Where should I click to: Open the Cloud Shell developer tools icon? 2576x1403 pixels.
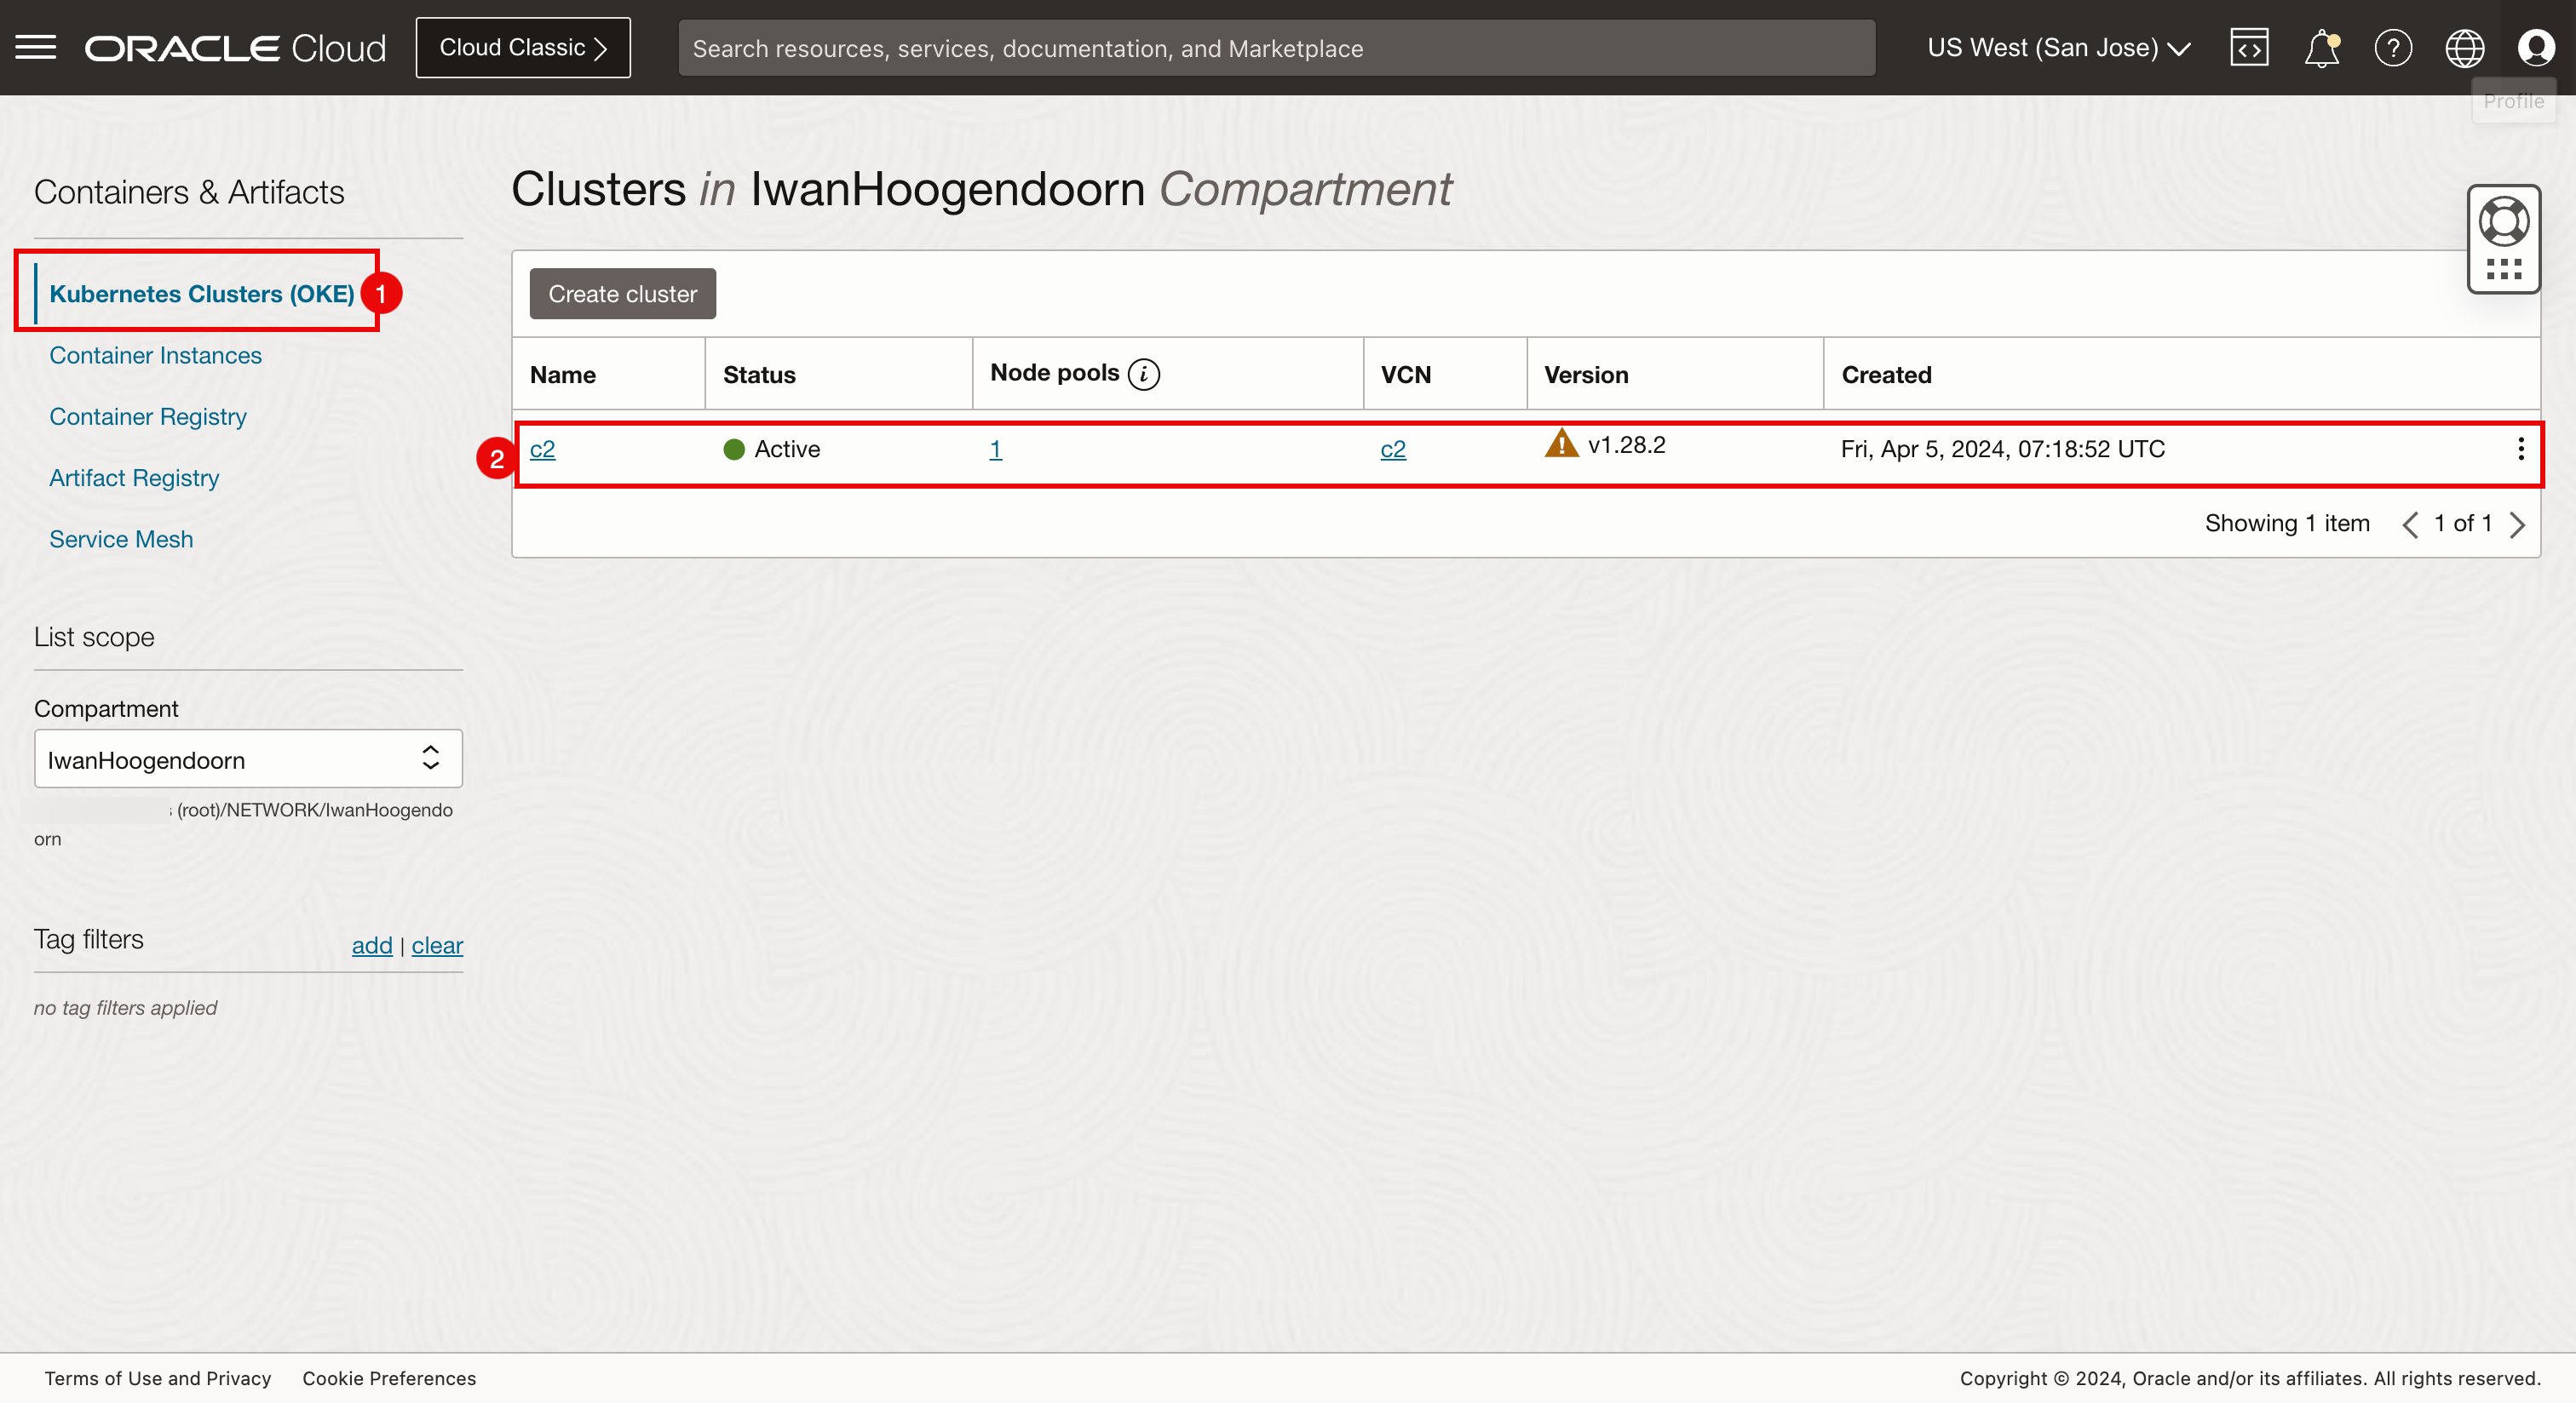[x=2249, y=47]
